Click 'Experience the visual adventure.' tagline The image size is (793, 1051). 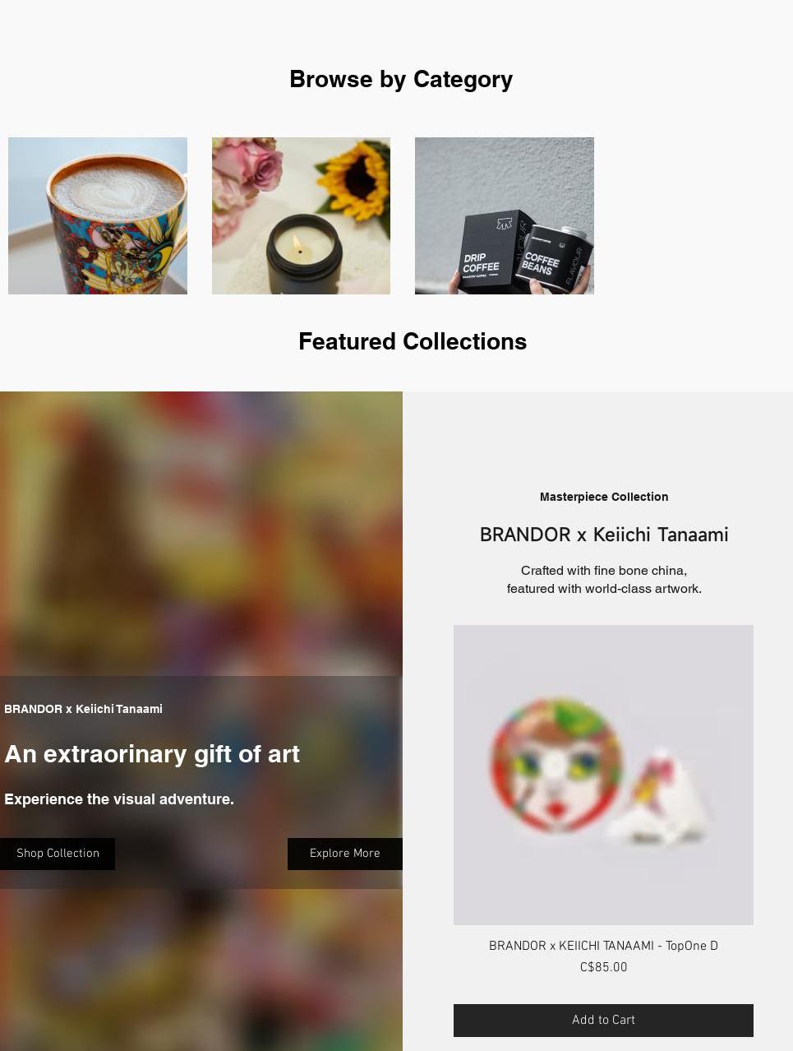pos(119,799)
